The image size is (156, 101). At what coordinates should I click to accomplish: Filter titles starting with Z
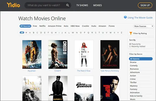[121, 33]
